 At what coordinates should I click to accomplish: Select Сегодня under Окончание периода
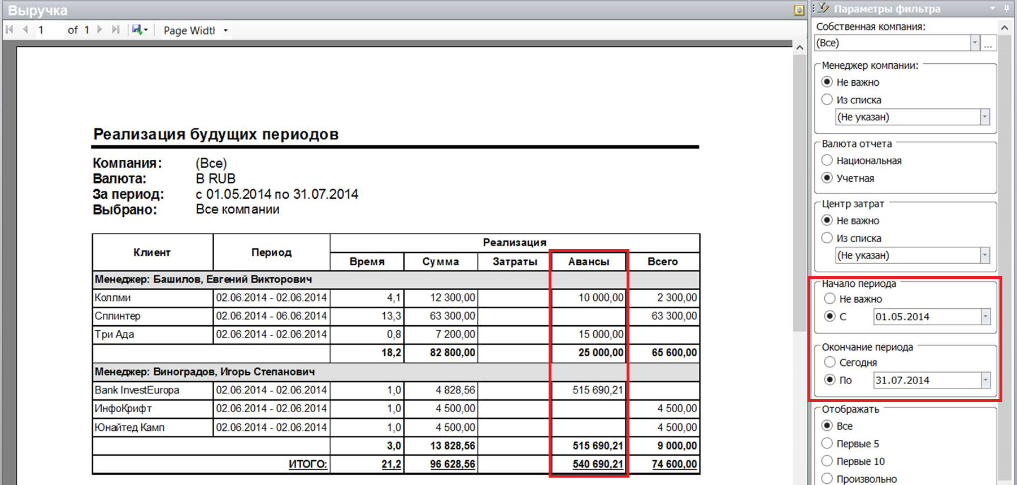point(829,362)
